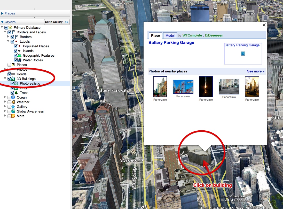Collapse the Layers panel
The image size is (283, 209).
pos(2,22)
